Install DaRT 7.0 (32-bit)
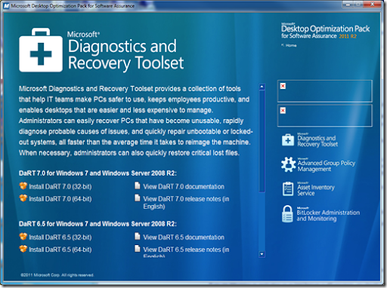Viewport: 387px width, 288px height. coord(60,187)
